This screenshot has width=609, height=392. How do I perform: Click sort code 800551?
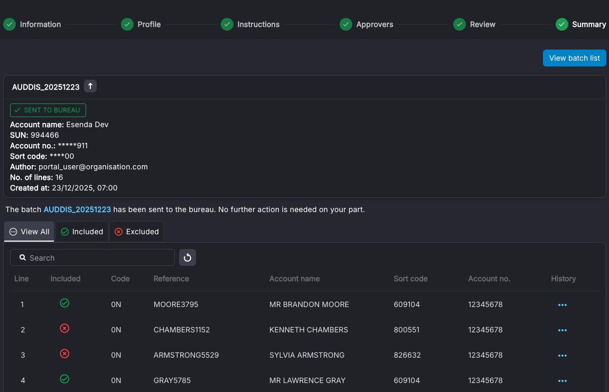pyautogui.click(x=406, y=330)
